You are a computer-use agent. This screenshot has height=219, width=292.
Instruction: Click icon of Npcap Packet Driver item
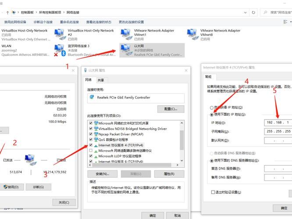pos(96,134)
